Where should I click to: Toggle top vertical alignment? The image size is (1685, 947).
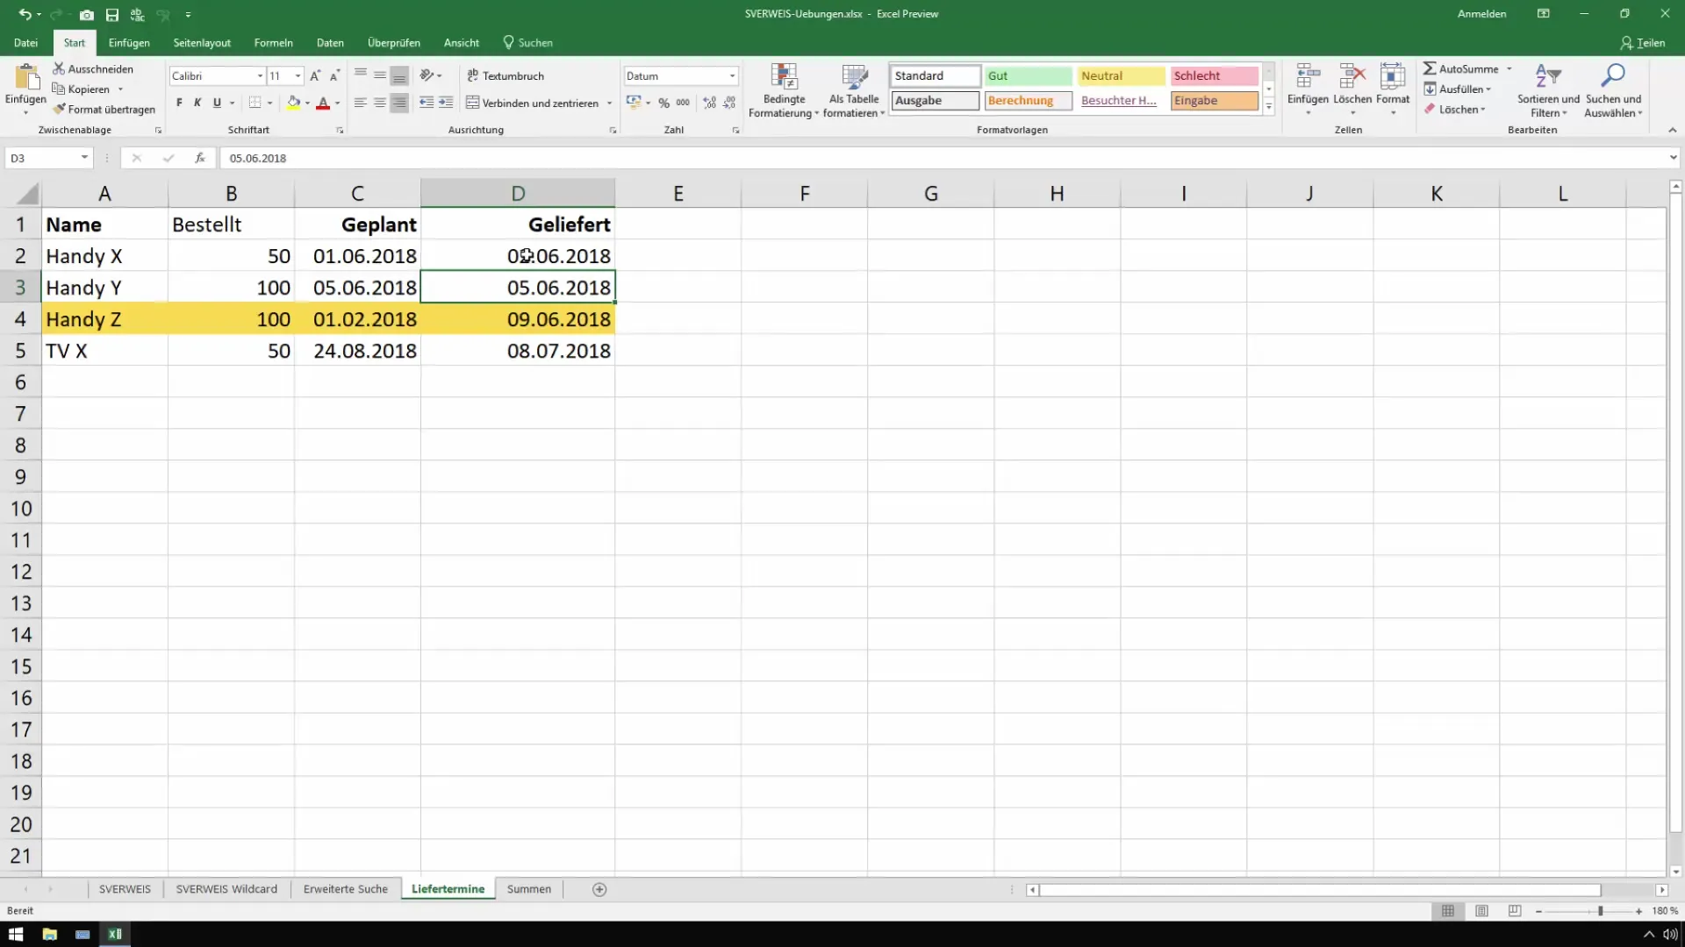click(x=361, y=75)
